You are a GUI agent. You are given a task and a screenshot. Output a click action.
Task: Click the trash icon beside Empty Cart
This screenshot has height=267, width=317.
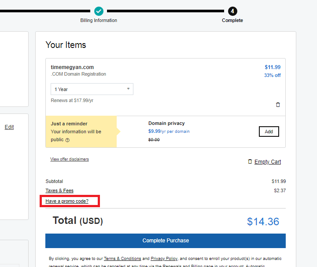pos(250,161)
